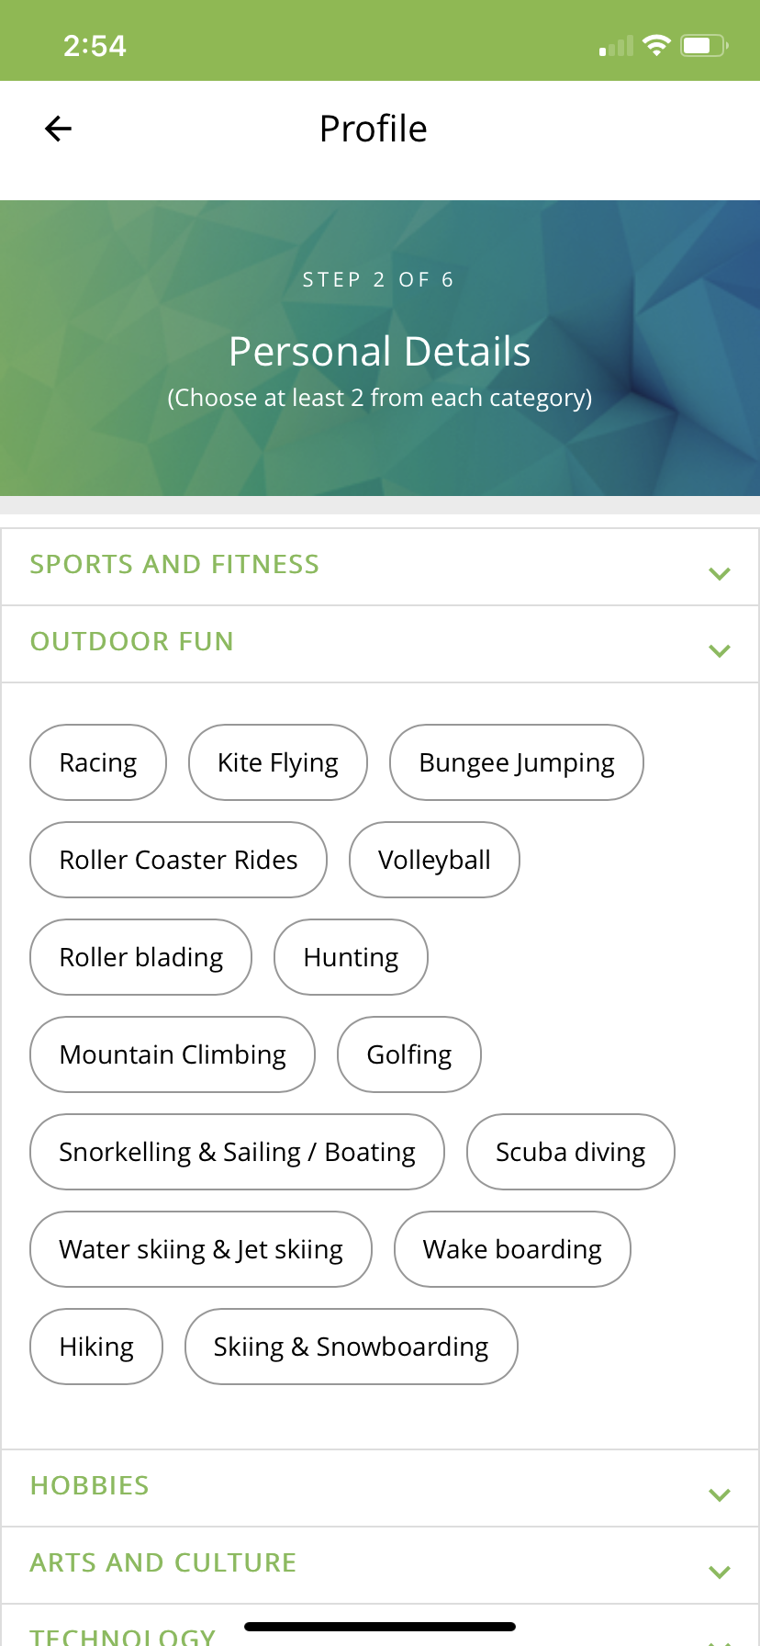Expand Arts and Culture chevron
Screen dimensions: 760x1646
(x=720, y=1572)
